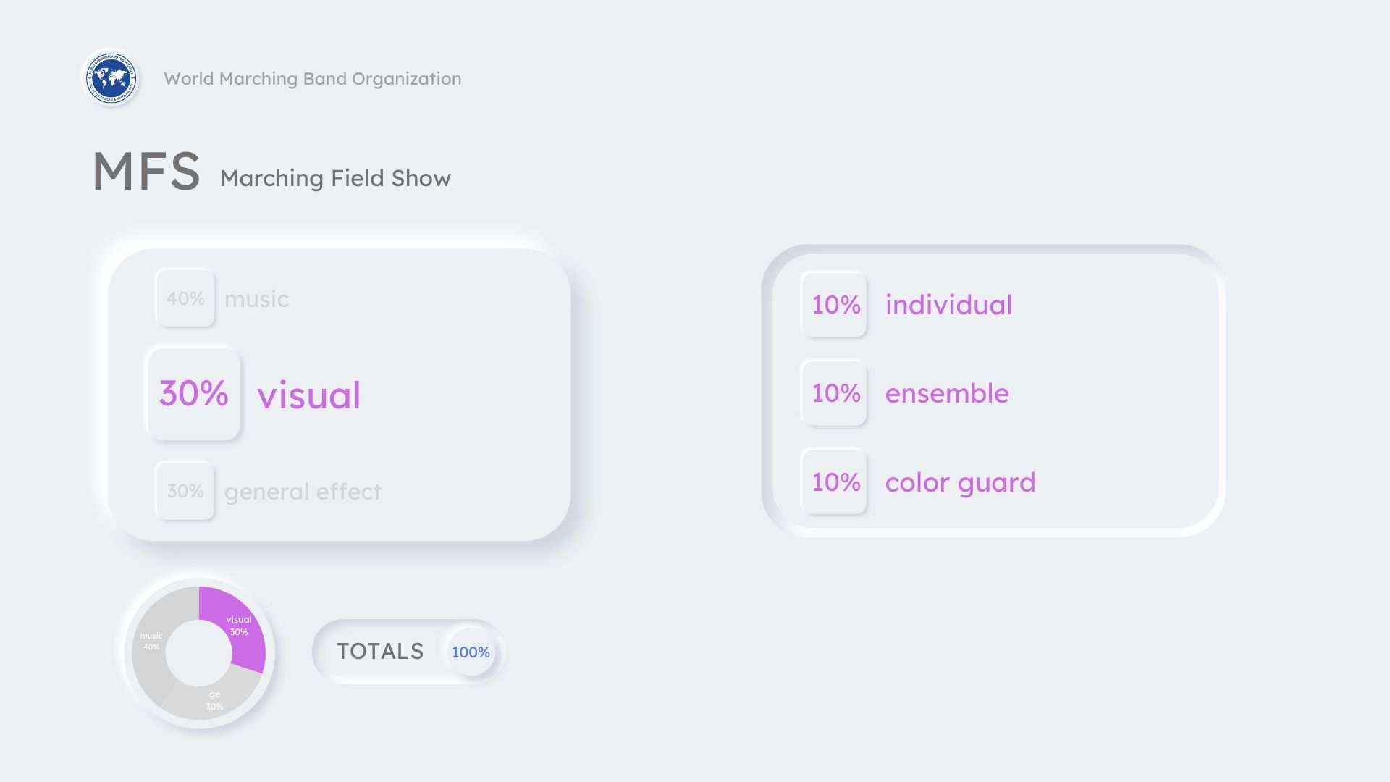Click the ensemble subcategory text
The height and width of the screenshot is (782, 1390).
click(x=946, y=393)
